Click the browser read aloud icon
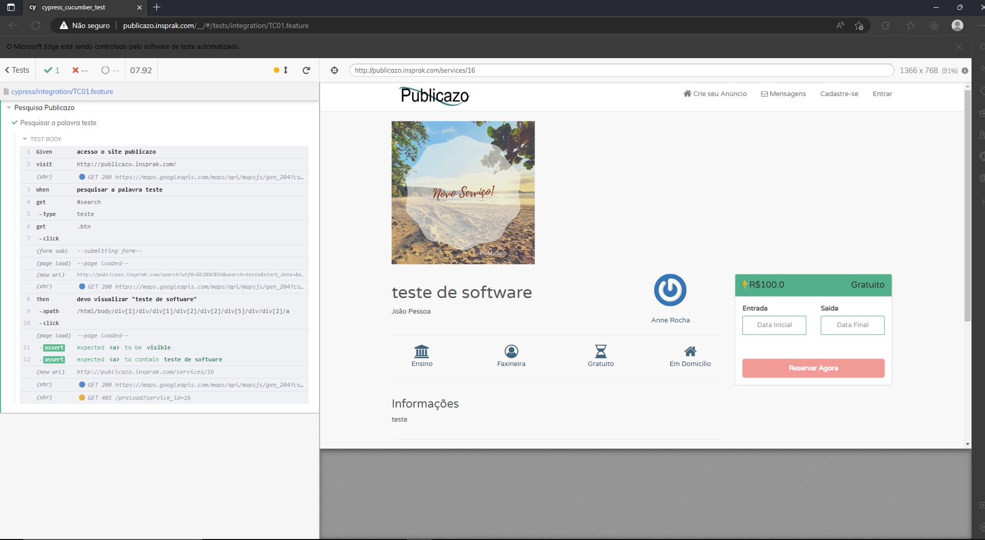This screenshot has height=540, width=985. [x=840, y=25]
